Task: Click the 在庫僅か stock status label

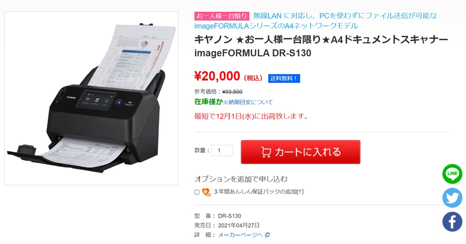Action: point(208,102)
